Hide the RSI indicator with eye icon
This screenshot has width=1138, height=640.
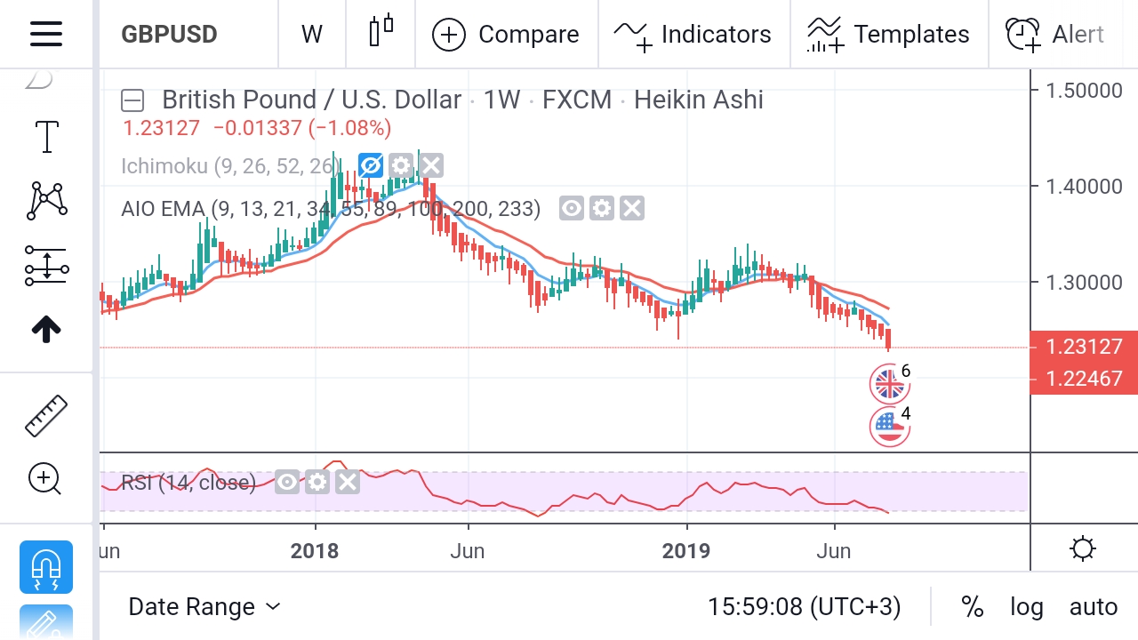point(287,483)
